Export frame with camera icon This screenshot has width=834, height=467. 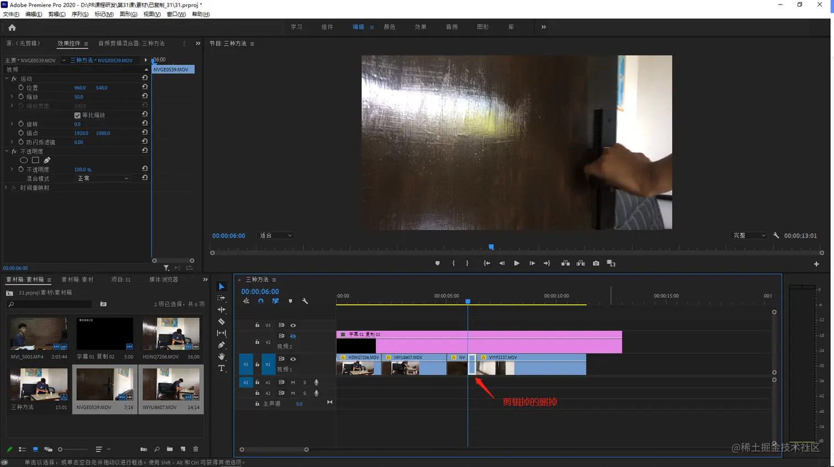click(x=596, y=264)
